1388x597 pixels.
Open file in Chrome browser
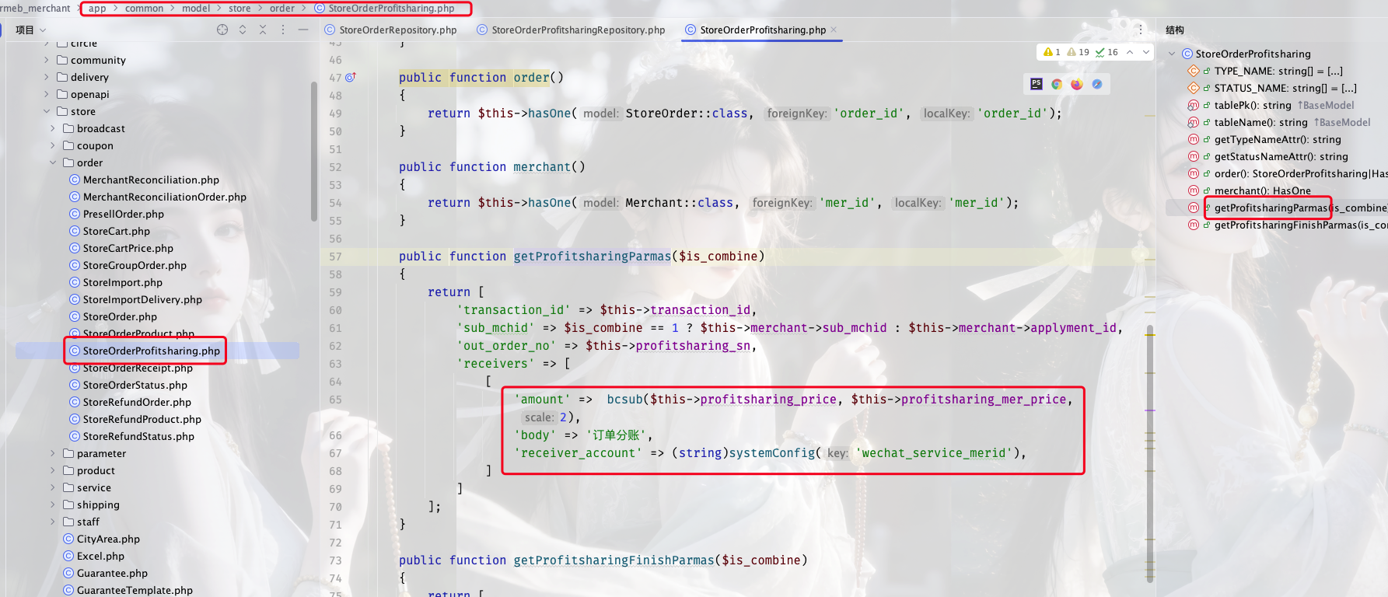[x=1057, y=84]
